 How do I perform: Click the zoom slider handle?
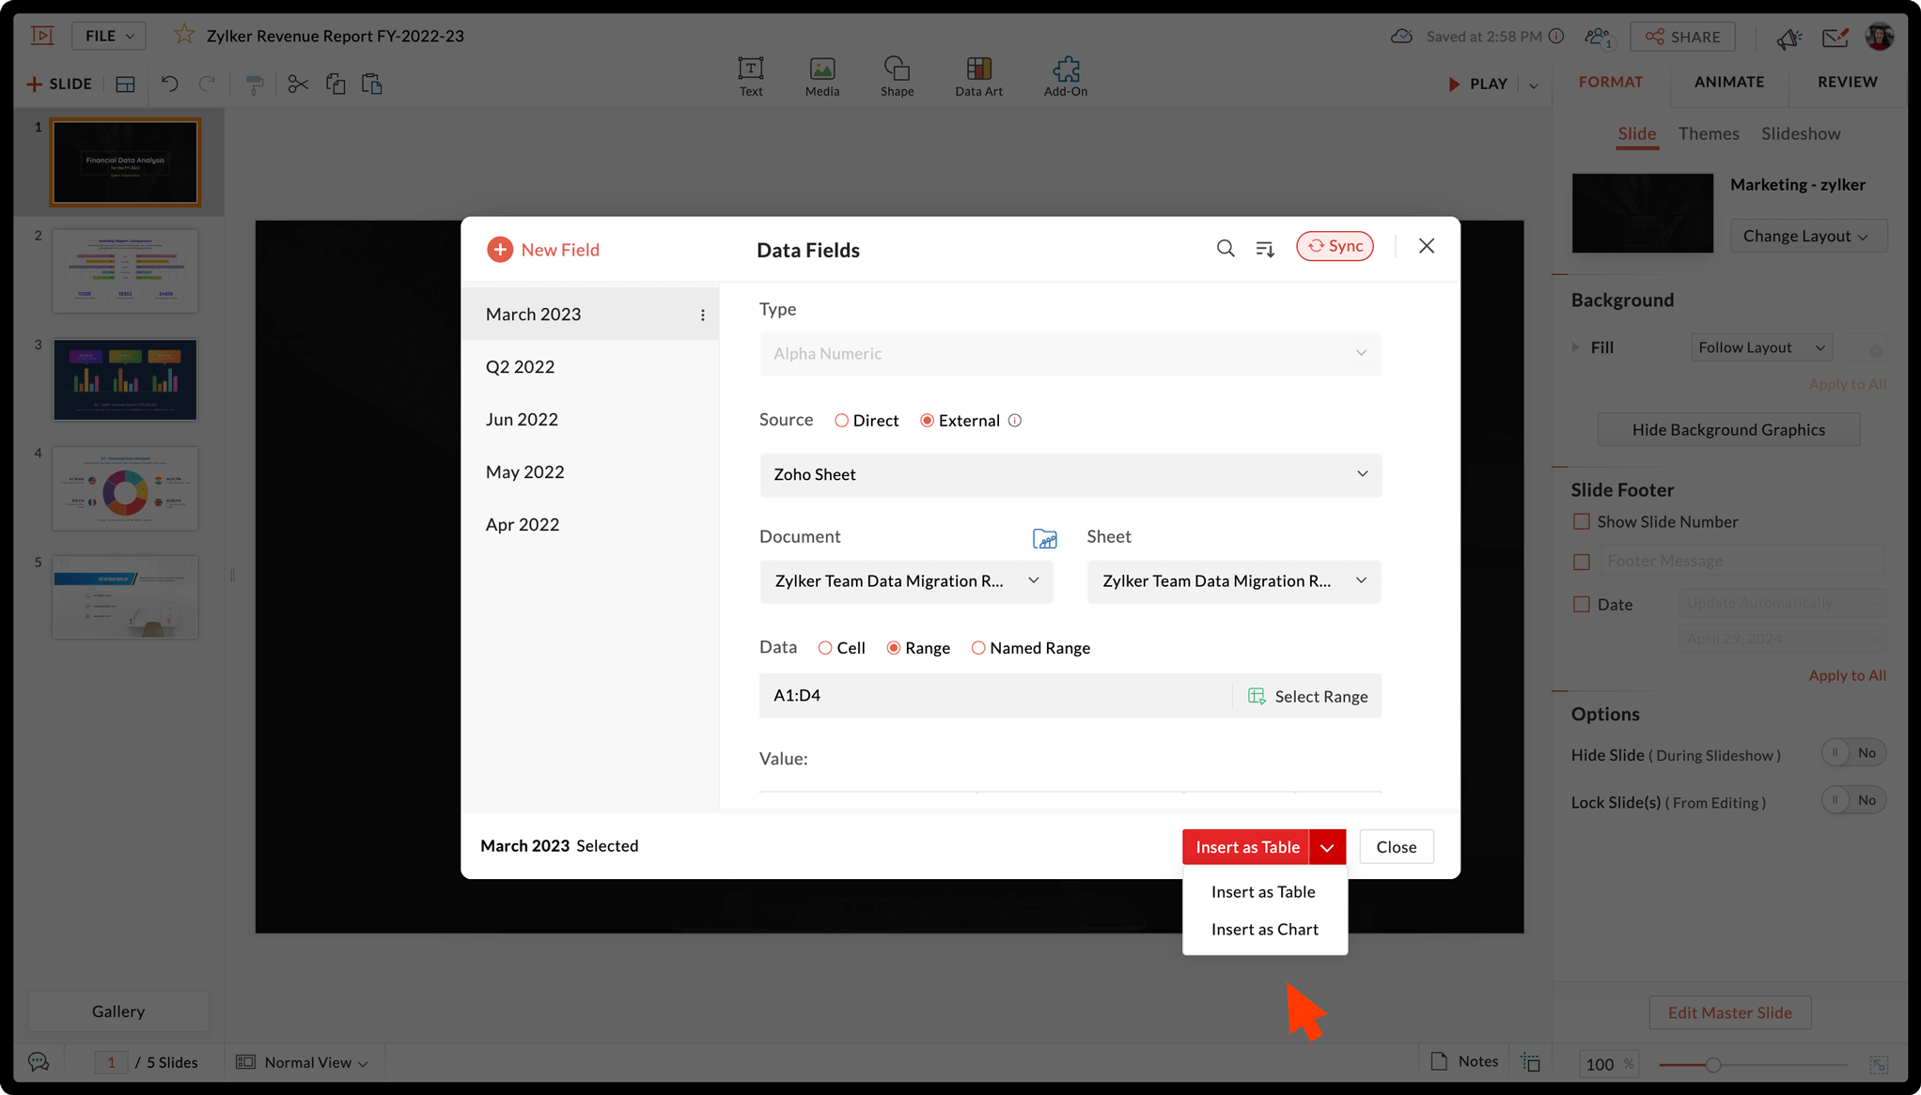1712,1065
